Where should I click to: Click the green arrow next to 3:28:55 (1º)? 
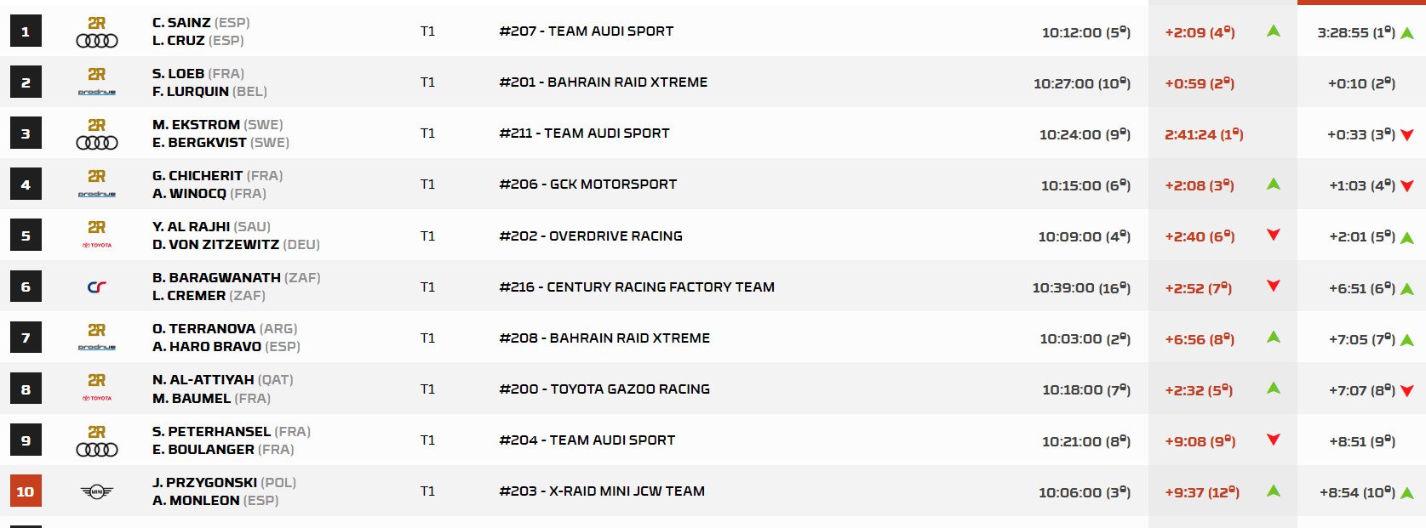tap(1407, 33)
